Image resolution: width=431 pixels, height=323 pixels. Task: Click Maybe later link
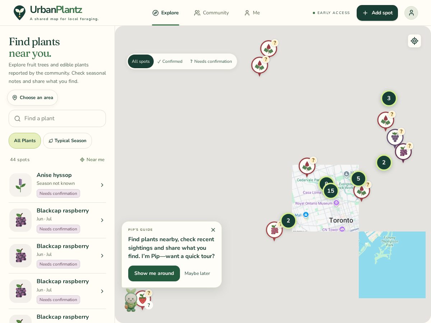pos(197,273)
